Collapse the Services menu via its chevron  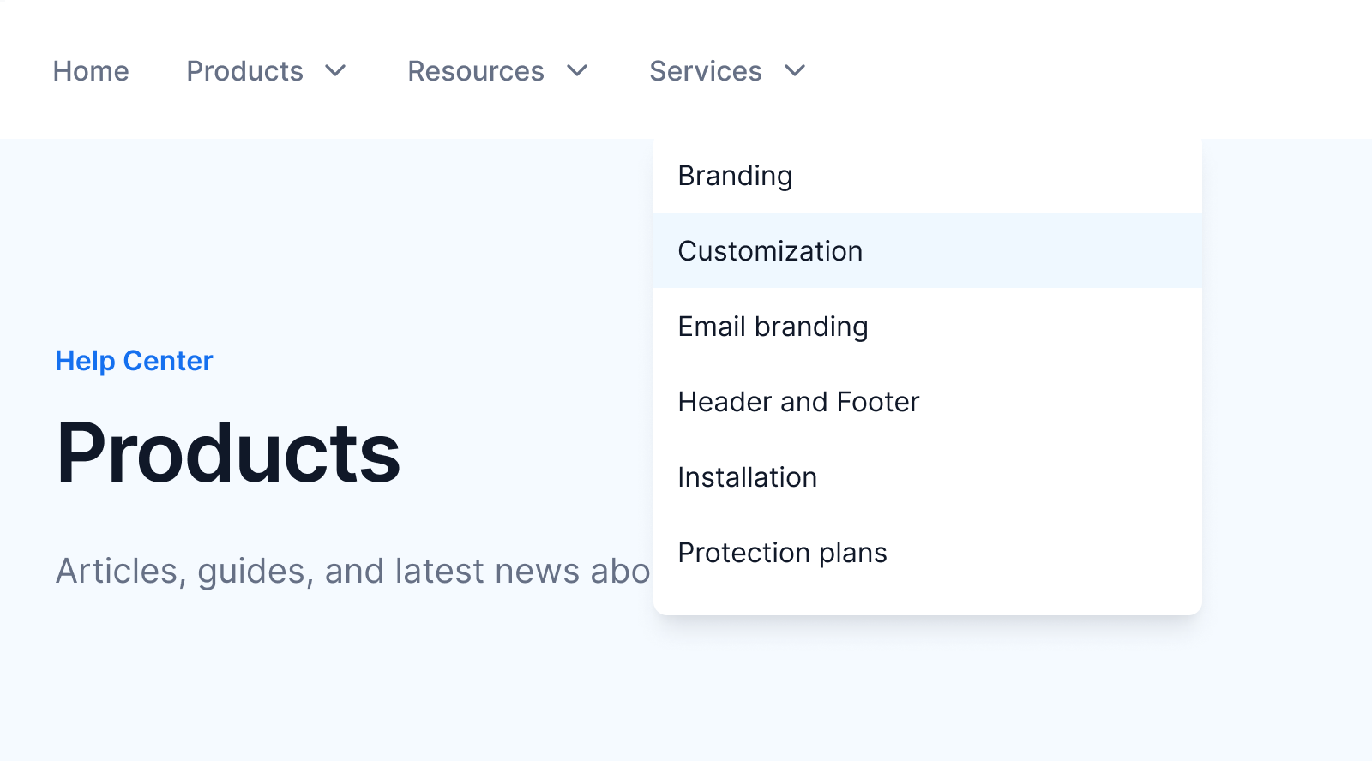point(795,70)
